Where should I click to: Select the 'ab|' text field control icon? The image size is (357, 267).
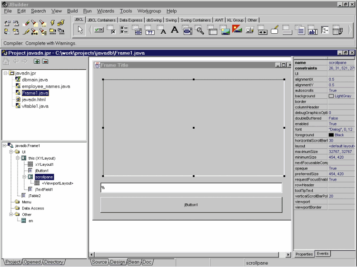[x=313, y=31]
